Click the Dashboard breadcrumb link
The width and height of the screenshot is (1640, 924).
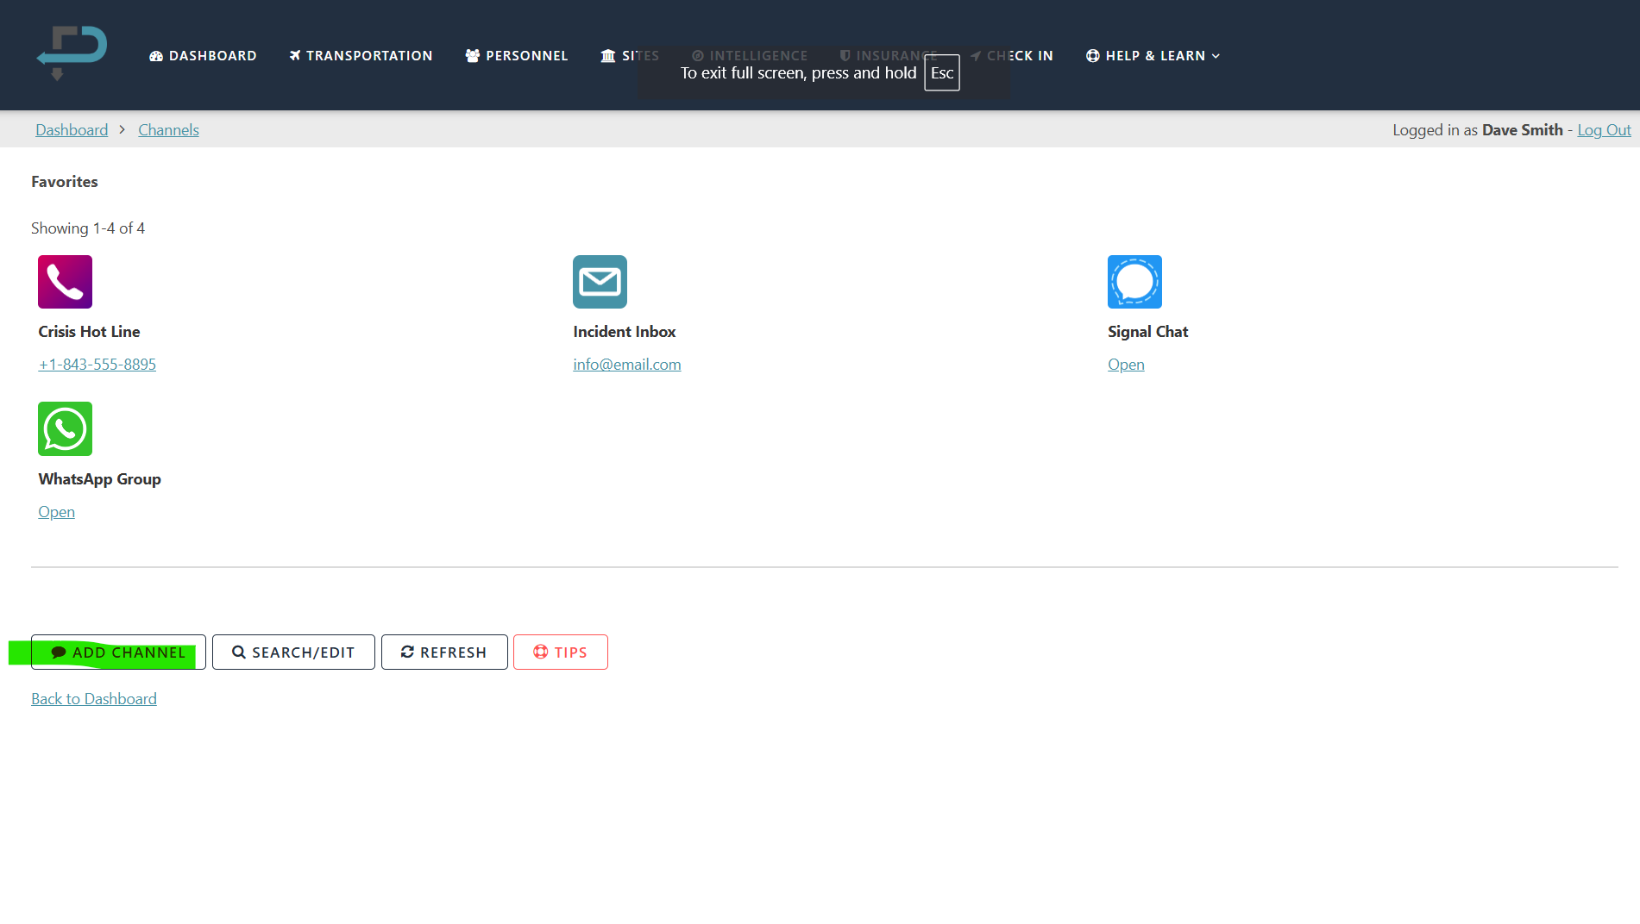pos(72,130)
